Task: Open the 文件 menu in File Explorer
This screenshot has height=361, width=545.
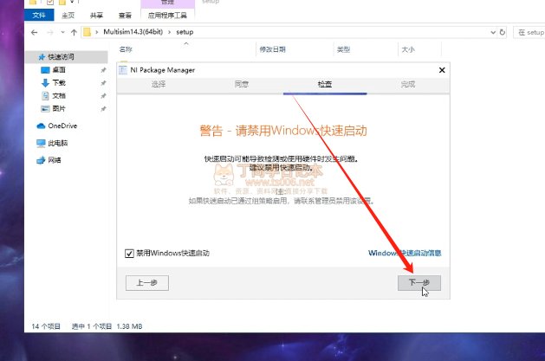Action: point(39,16)
